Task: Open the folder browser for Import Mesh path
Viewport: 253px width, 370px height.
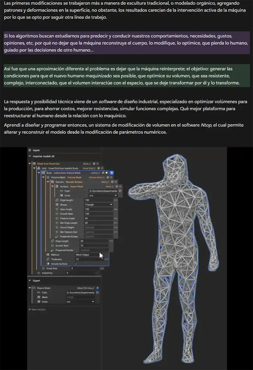Action: (x=120, y=191)
